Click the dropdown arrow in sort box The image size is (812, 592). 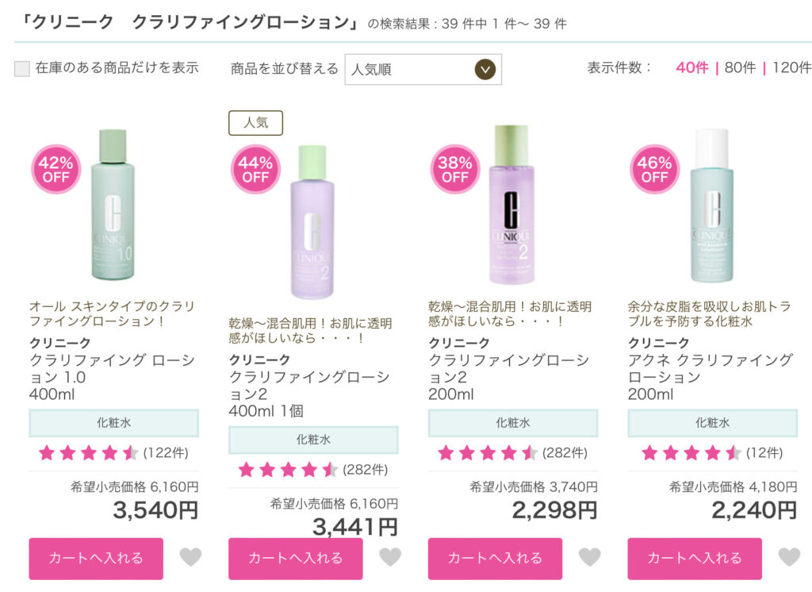[x=485, y=69]
